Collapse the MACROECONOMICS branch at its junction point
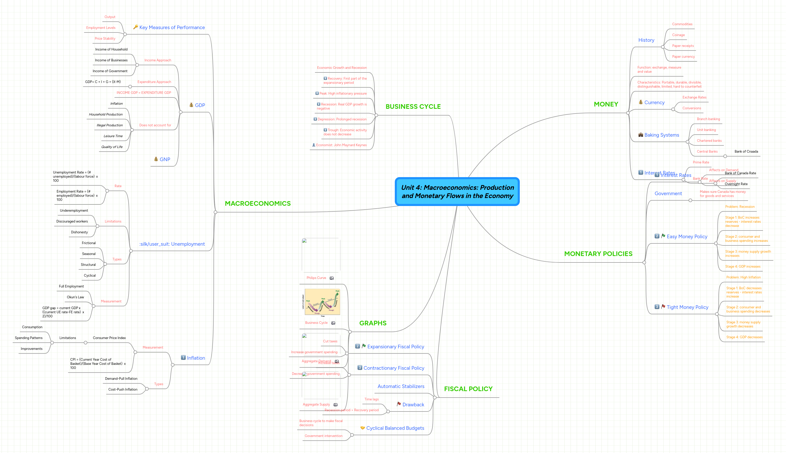Screen dimensions: 786x453 coord(216,212)
